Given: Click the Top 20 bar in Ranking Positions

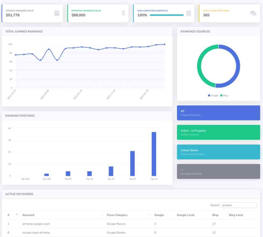Looking at the screenshot, I should click(x=133, y=163).
